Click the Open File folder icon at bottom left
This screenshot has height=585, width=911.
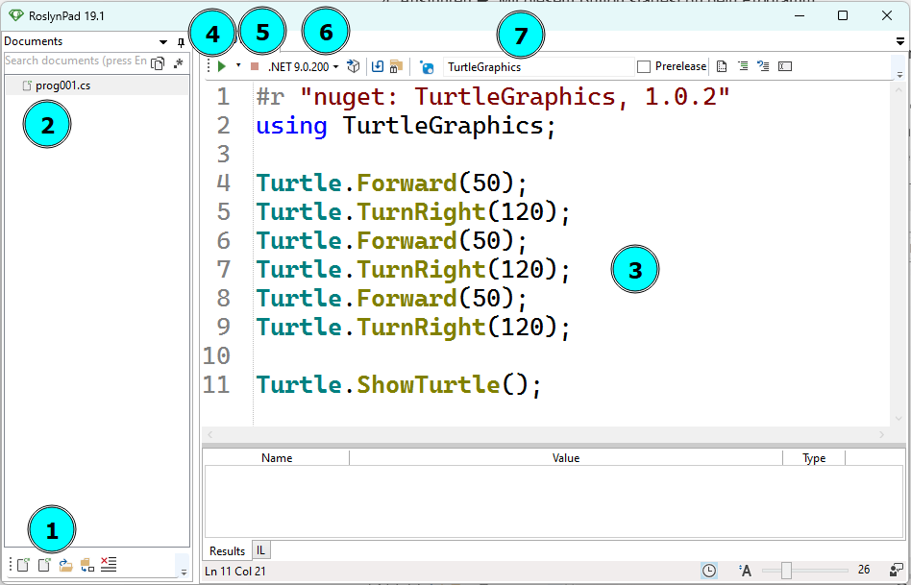tap(66, 565)
